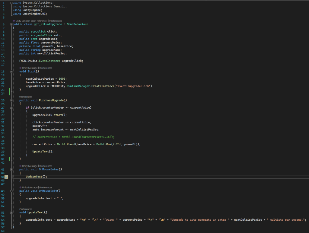Click the "Unity Script (1 asset reference)" CodeLens

[31, 21]
